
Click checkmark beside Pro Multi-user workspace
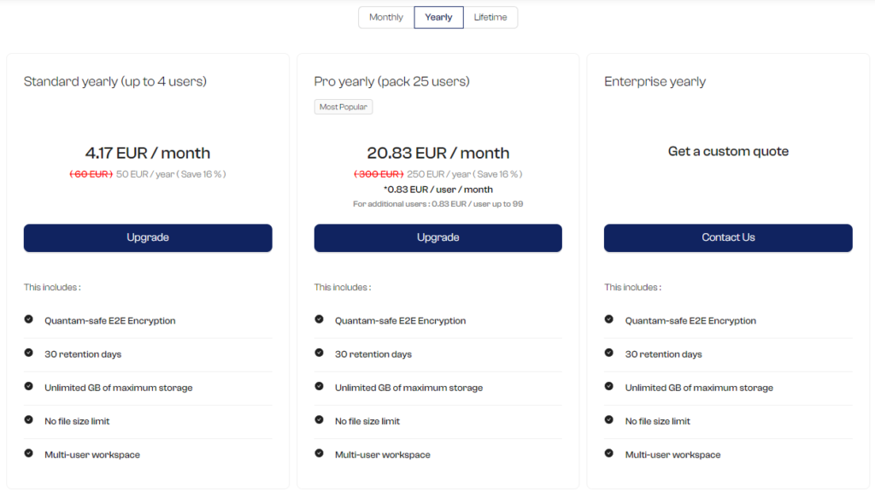[320, 453]
